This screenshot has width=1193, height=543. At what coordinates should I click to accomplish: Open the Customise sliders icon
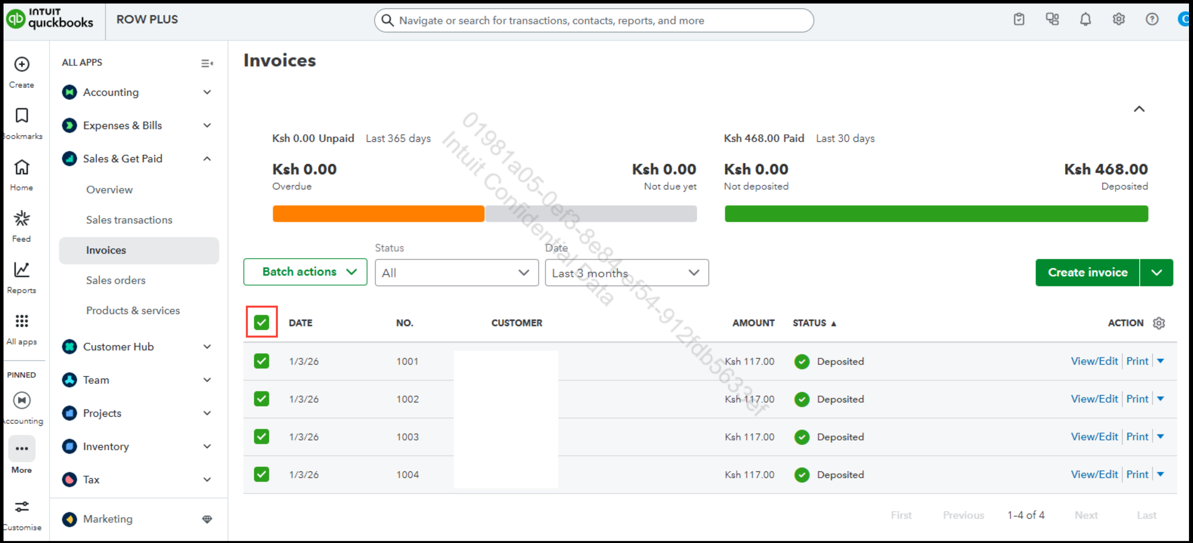22,507
